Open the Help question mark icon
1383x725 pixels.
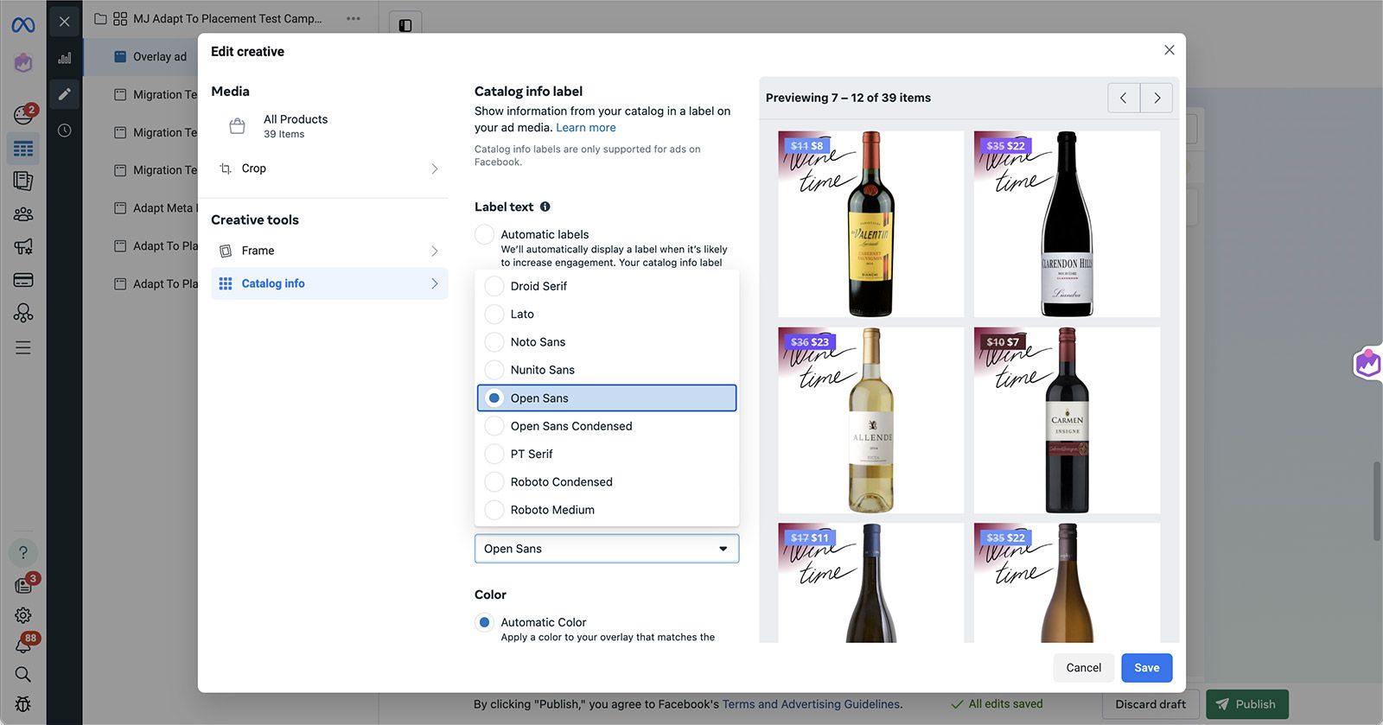coord(23,552)
